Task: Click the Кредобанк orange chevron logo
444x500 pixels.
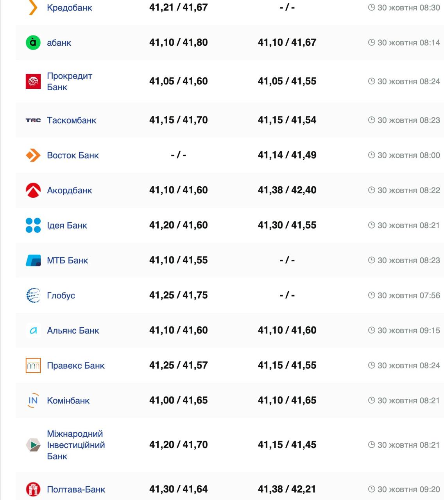Action: 33,7
